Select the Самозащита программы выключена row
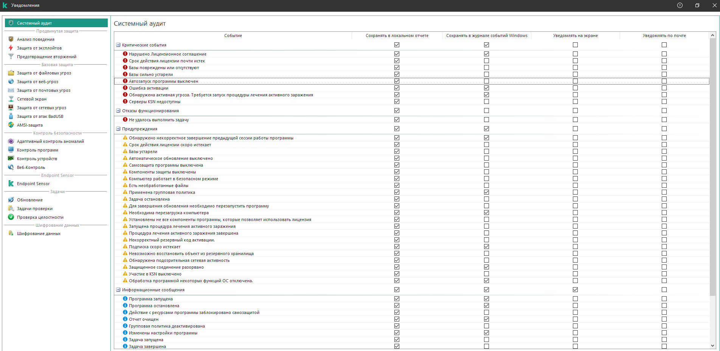 411,165
